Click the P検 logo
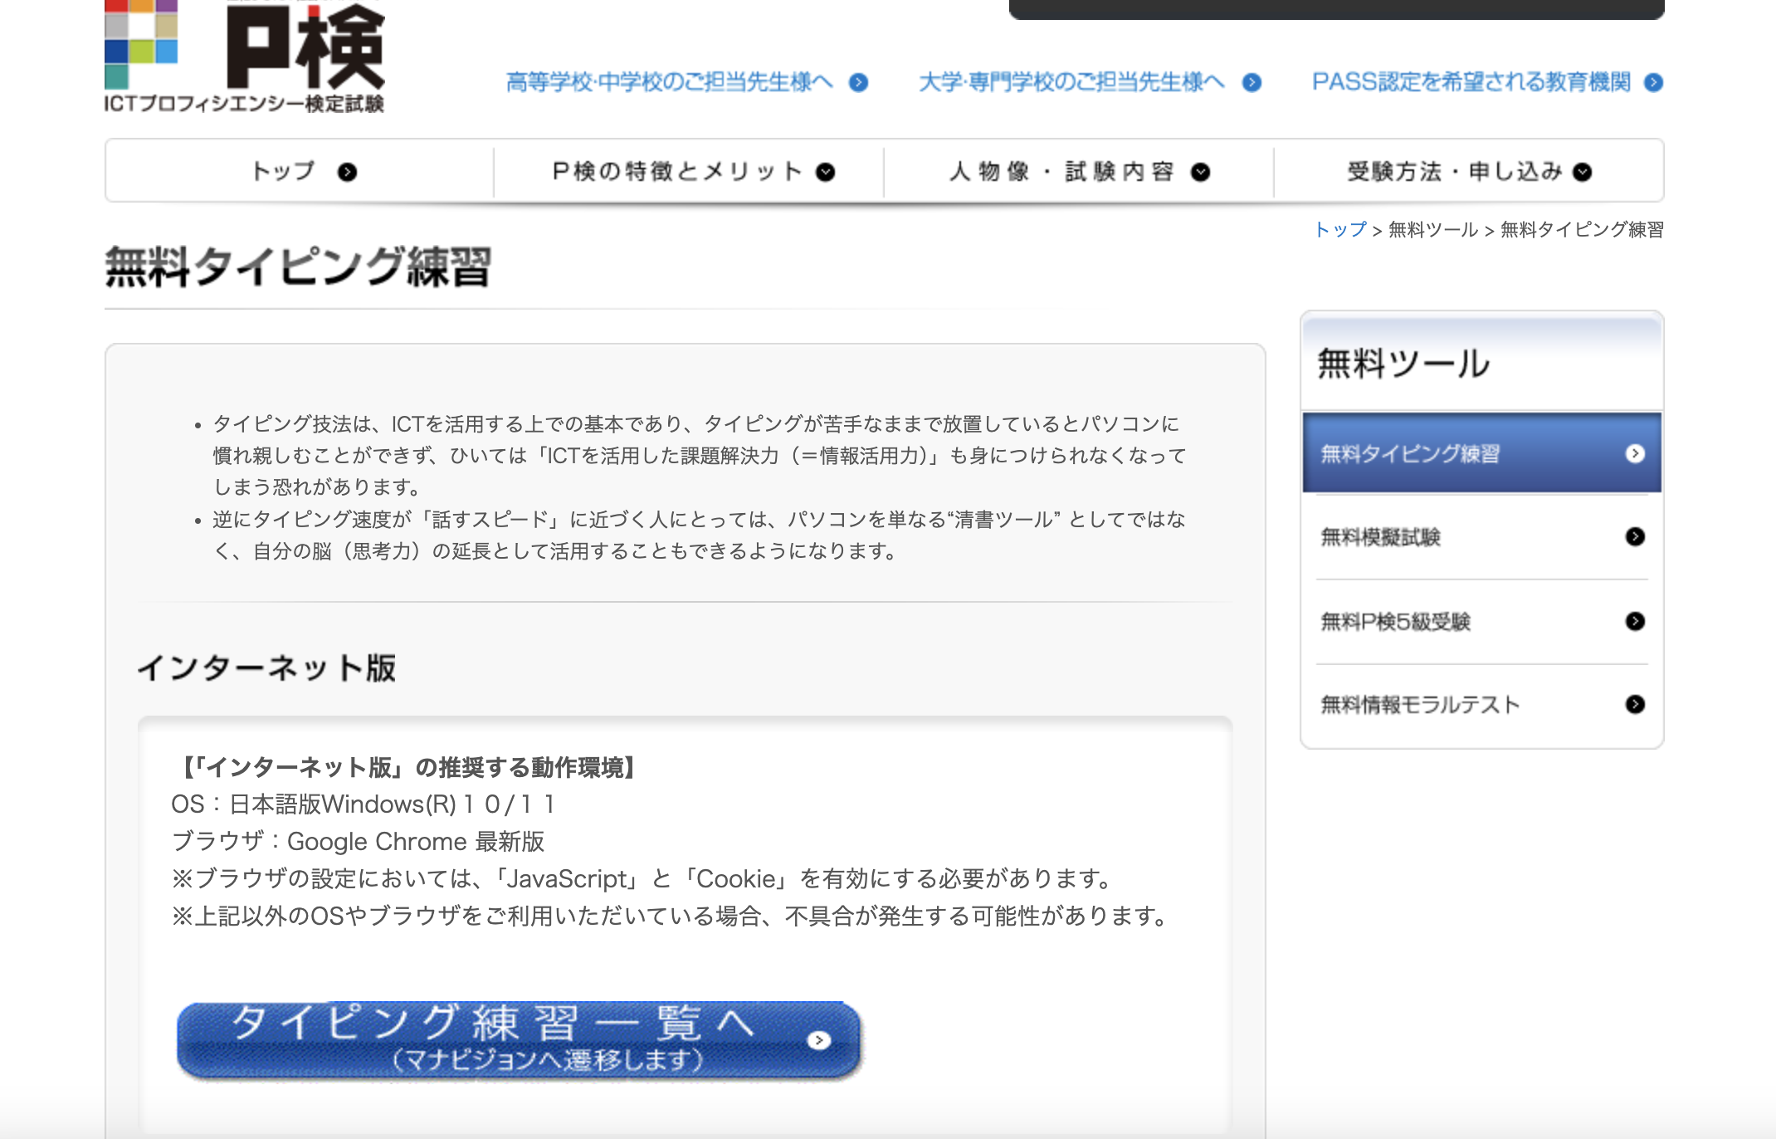The width and height of the screenshot is (1776, 1139). (x=249, y=54)
